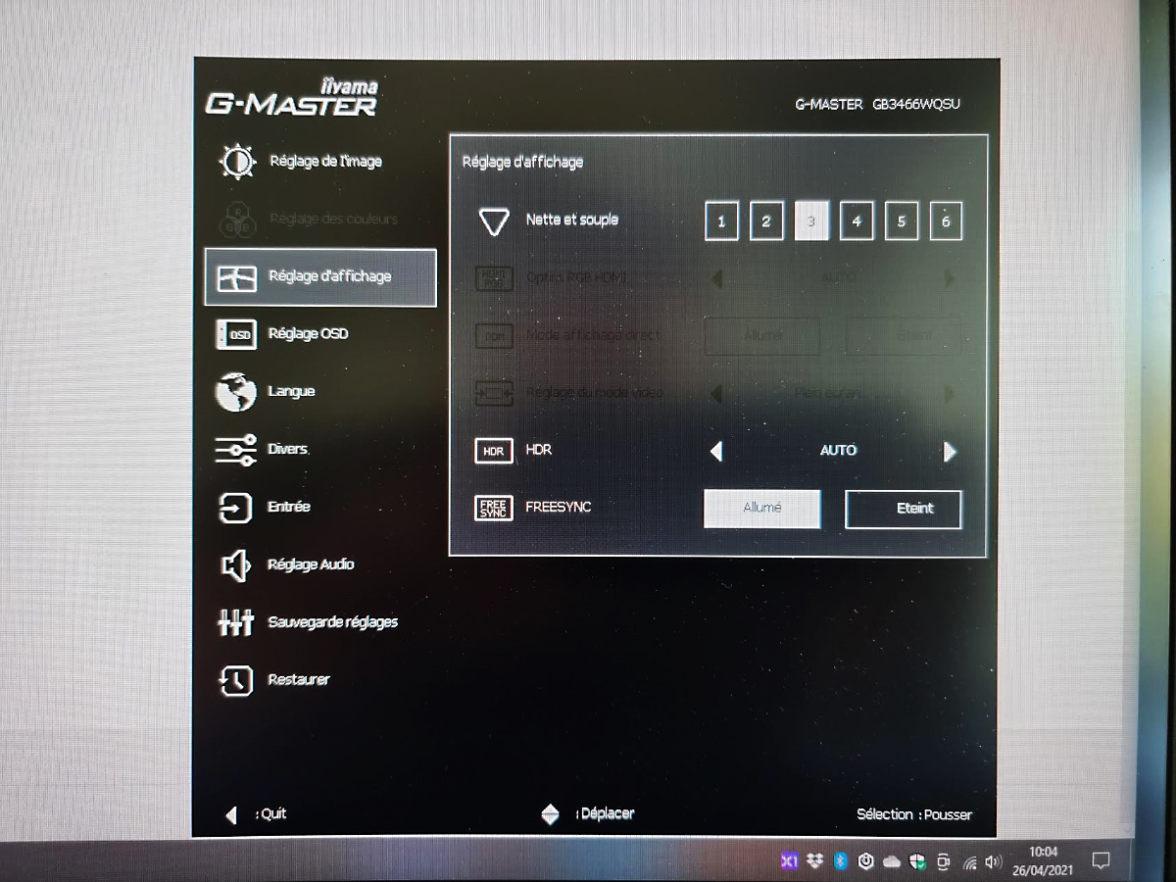The height and width of the screenshot is (882, 1176).
Task: Click the brightness sun icon for image settings
Action: 236,162
